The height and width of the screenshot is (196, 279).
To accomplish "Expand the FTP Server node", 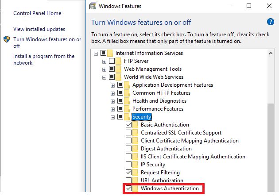I will [x=104, y=61].
